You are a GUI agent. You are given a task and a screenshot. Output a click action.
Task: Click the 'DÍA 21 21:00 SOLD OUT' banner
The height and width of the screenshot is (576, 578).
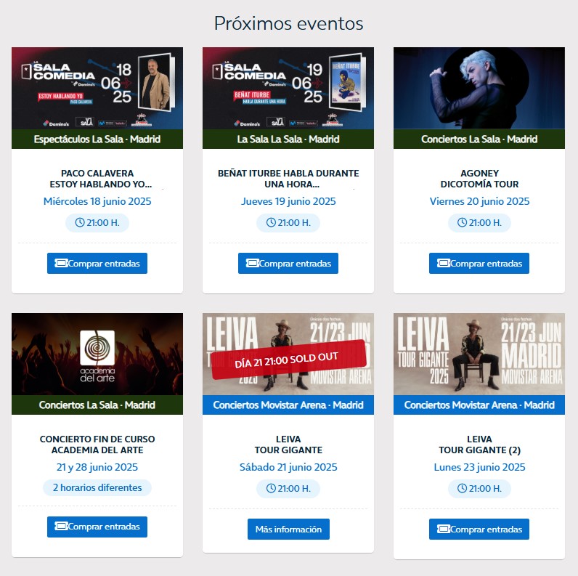click(288, 360)
